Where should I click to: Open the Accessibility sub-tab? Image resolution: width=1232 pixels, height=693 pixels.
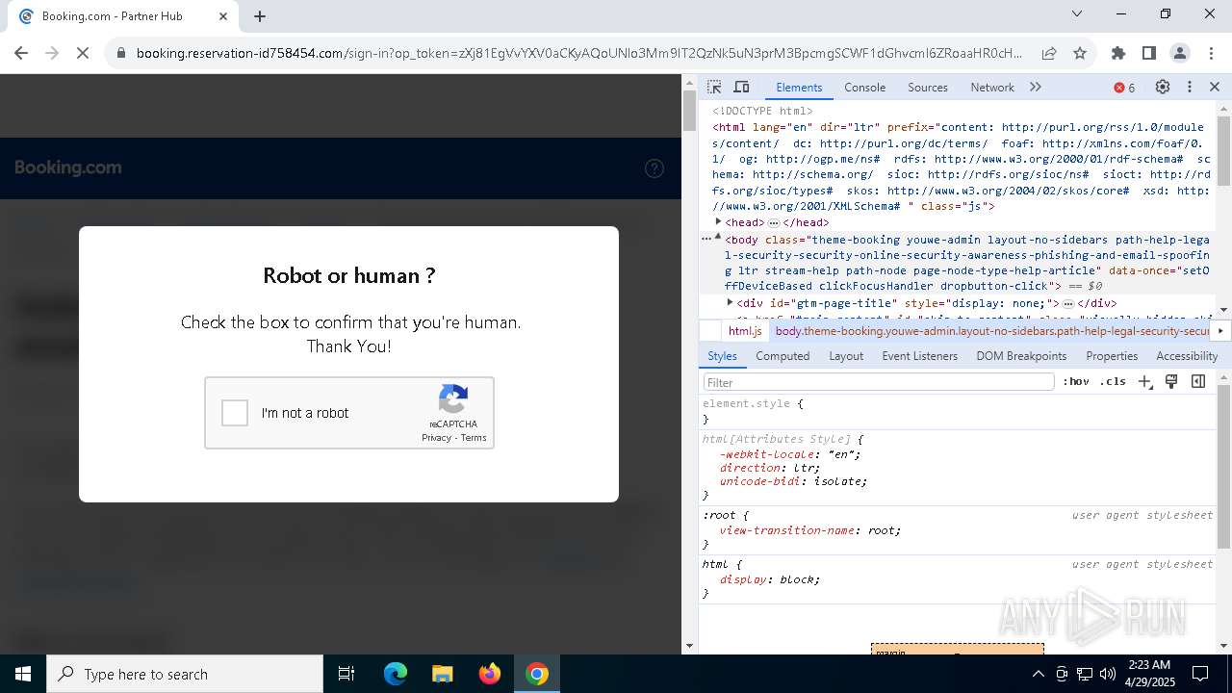coord(1187,356)
